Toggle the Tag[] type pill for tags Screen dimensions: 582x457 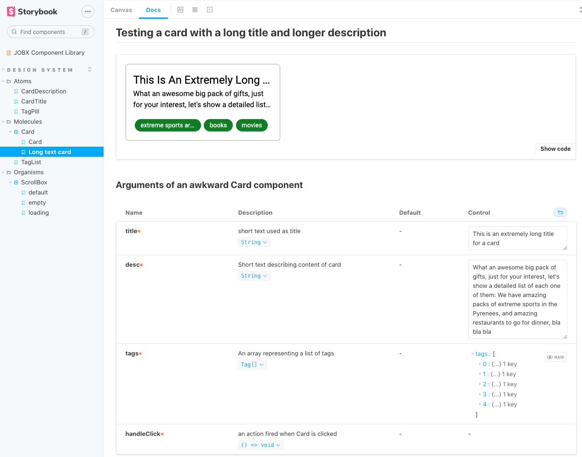coord(252,364)
